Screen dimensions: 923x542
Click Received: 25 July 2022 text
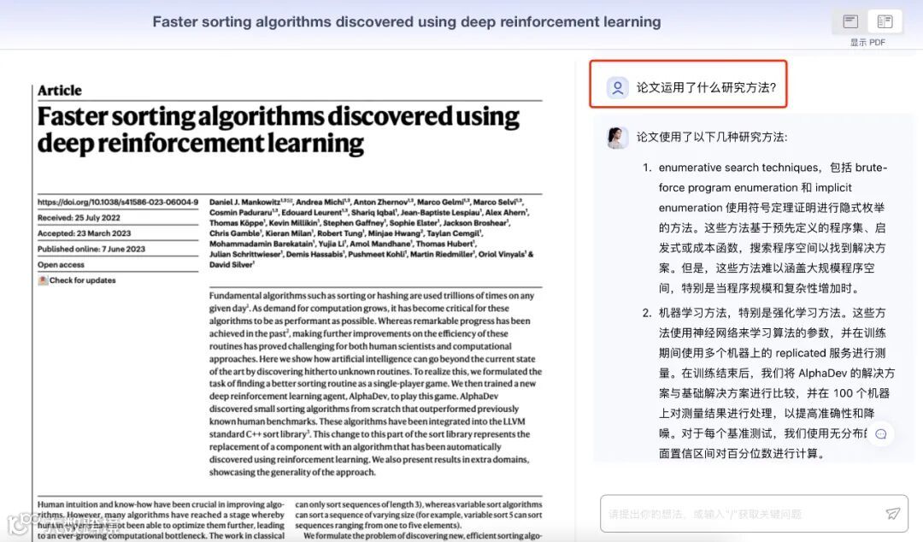point(79,218)
